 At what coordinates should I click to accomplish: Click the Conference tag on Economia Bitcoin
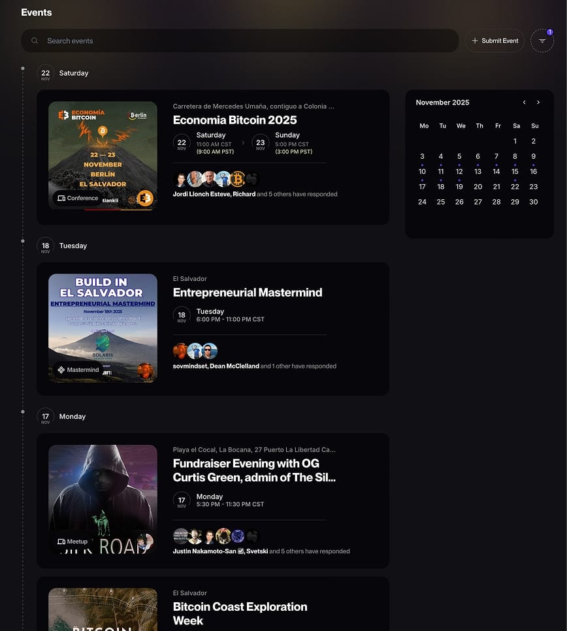[78, 198]
